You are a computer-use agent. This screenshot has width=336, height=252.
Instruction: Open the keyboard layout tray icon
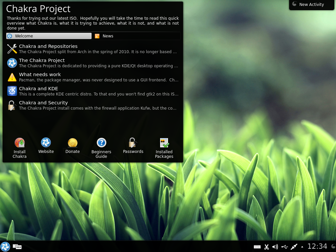[257, 247]
